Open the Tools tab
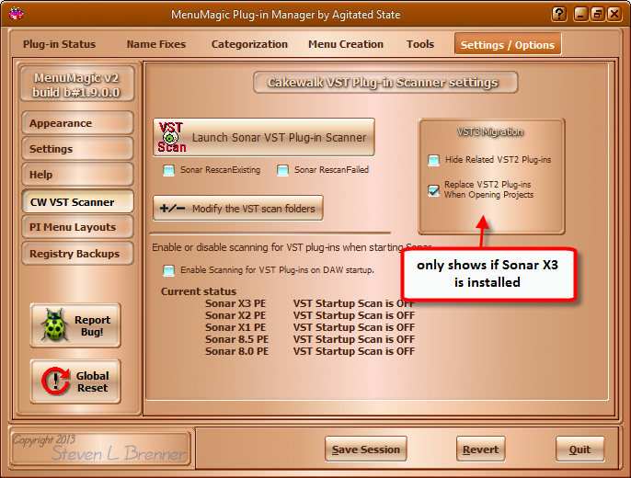The height and width of the screenshot is (478, 631). tap(420, 44)
